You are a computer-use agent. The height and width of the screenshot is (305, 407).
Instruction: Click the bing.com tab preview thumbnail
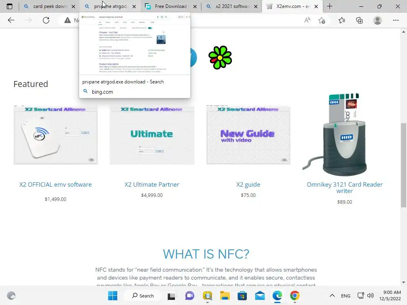point(134,44)
